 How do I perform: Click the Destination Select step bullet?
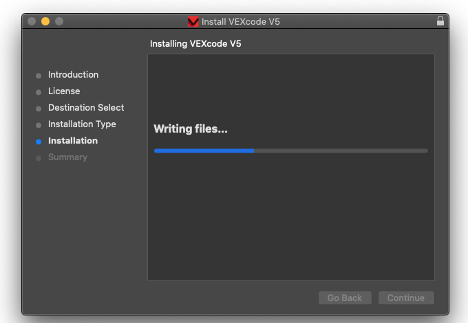coord(39,109)
